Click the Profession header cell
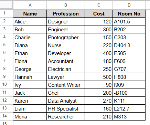Viewport: 150px width, 125px height. coord(66,13)
